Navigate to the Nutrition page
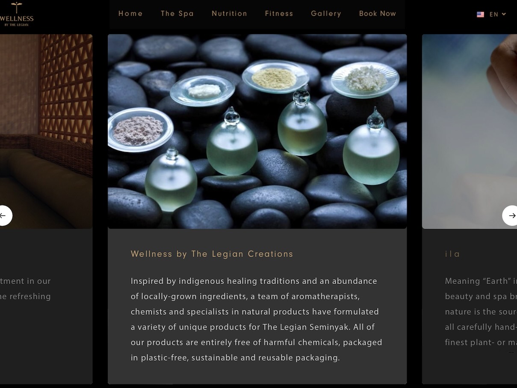The height and width of the screenshot is (388, 517). [229, 14]
